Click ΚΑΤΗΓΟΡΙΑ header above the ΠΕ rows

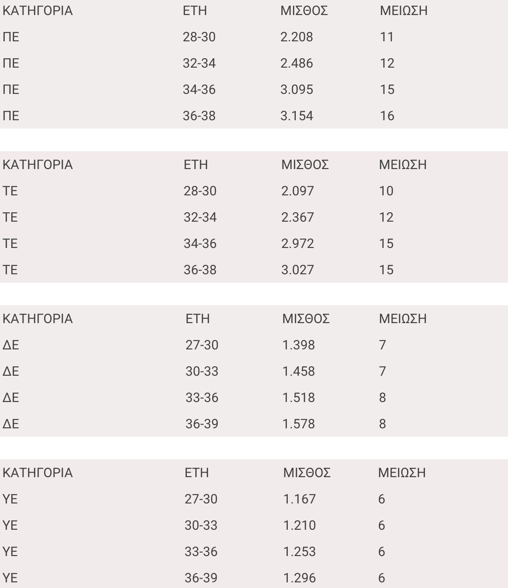(38, 11)
